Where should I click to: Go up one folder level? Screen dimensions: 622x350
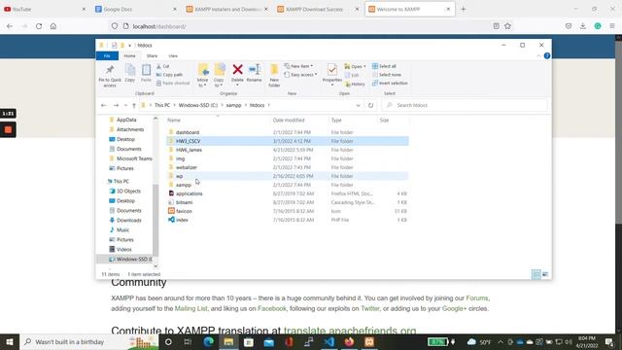(134, 105)
